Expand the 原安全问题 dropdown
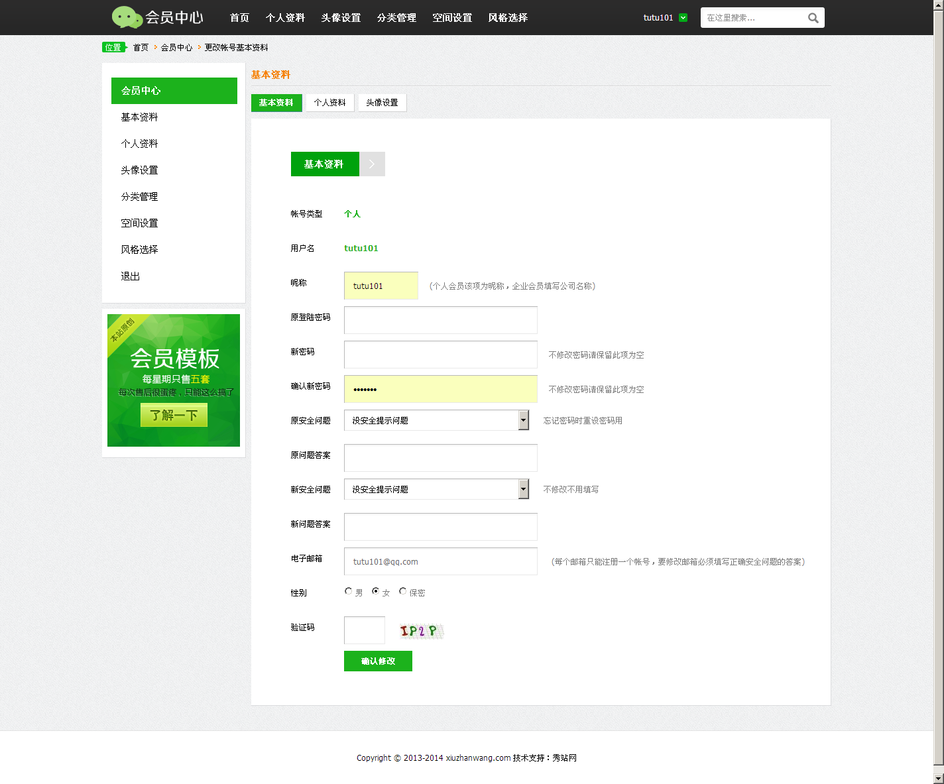This screenshot has width=944, height=784. (x=523, y=420)
